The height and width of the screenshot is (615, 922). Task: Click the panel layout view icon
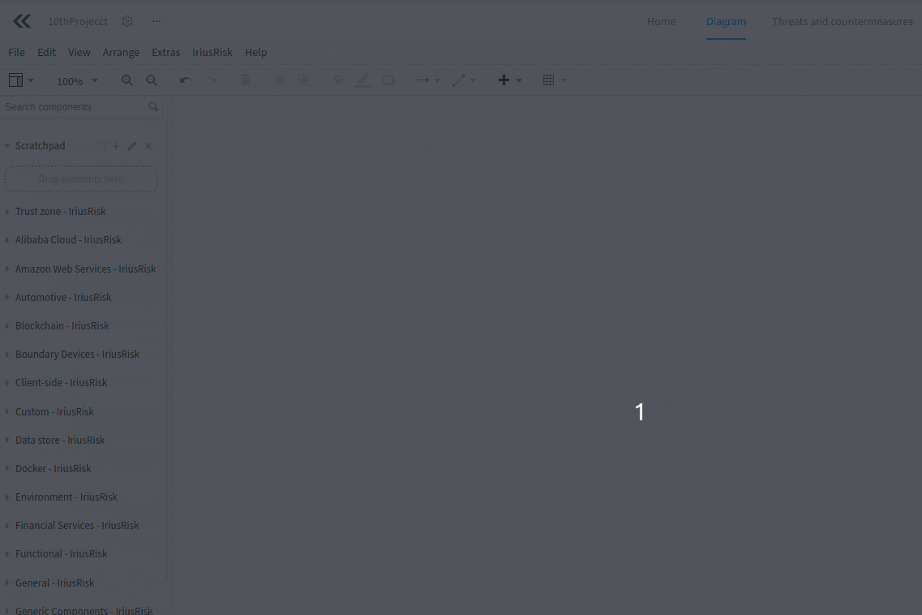click(x=16, y=80)
